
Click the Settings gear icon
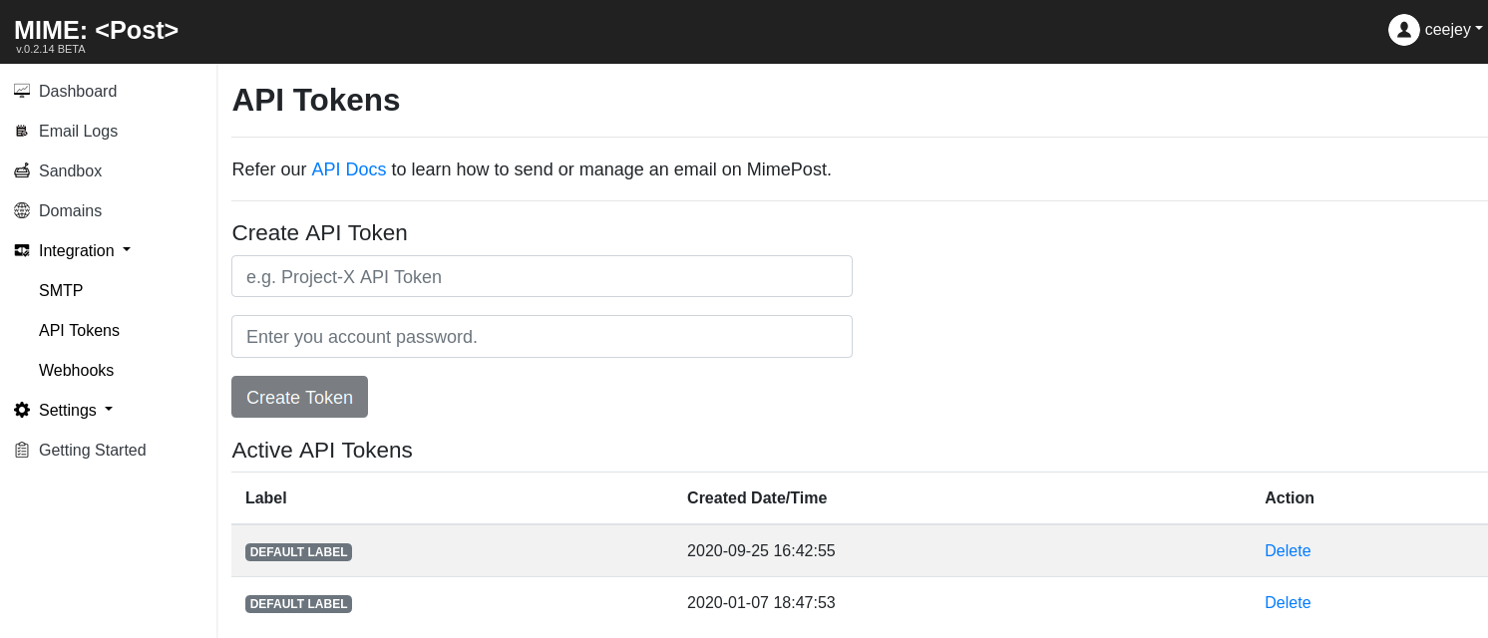[22, 410]
